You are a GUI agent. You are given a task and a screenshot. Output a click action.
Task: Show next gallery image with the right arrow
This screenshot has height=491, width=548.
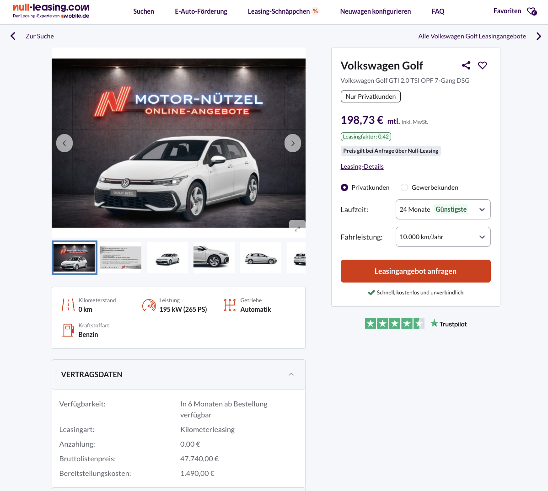click(x=293, y=143)
